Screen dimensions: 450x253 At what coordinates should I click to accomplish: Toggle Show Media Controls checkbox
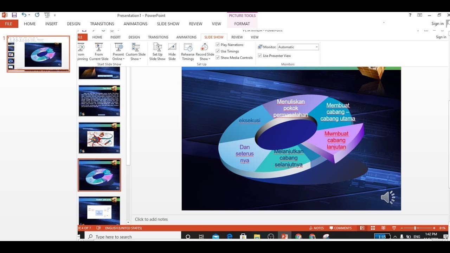click(218, 58)
